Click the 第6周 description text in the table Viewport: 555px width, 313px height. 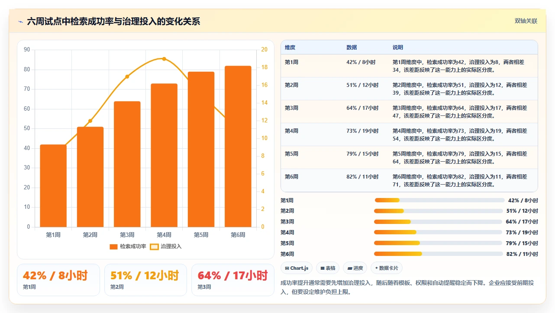pyautogui.click(x=460, y=181)
